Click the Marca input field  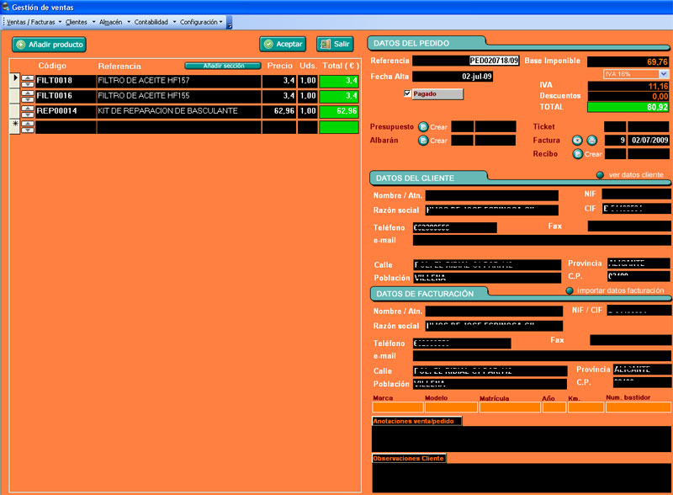(398, 407)
